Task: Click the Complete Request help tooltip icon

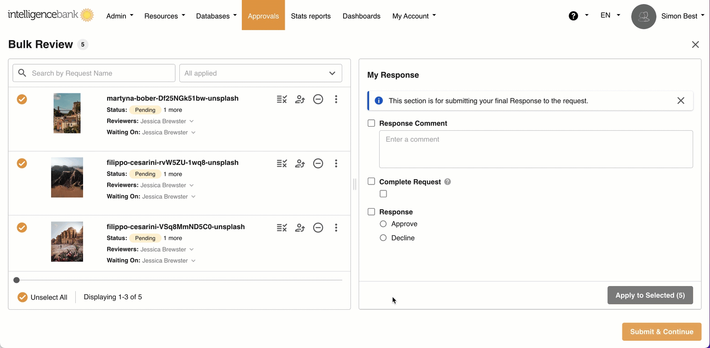Action: point(448,182)
